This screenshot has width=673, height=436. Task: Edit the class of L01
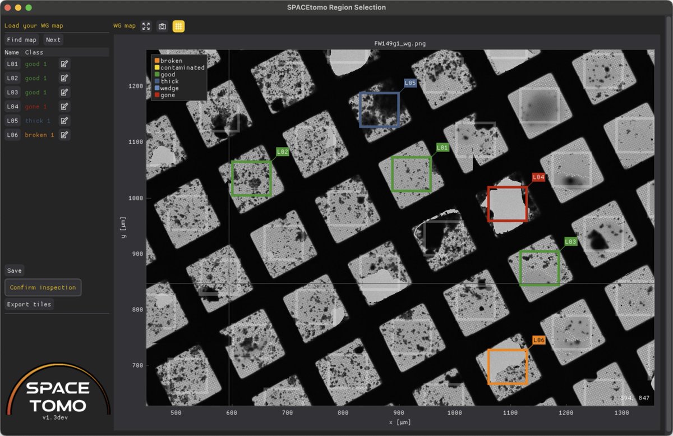[64, 64]
